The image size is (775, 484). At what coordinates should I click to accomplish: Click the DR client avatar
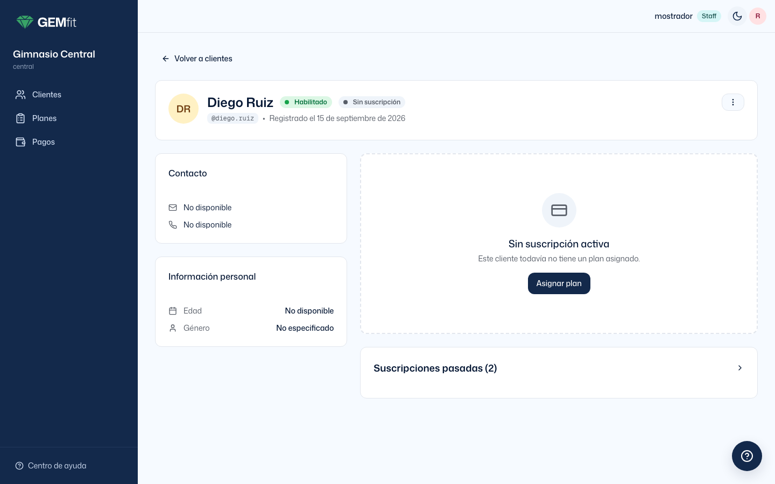(184, 109)
